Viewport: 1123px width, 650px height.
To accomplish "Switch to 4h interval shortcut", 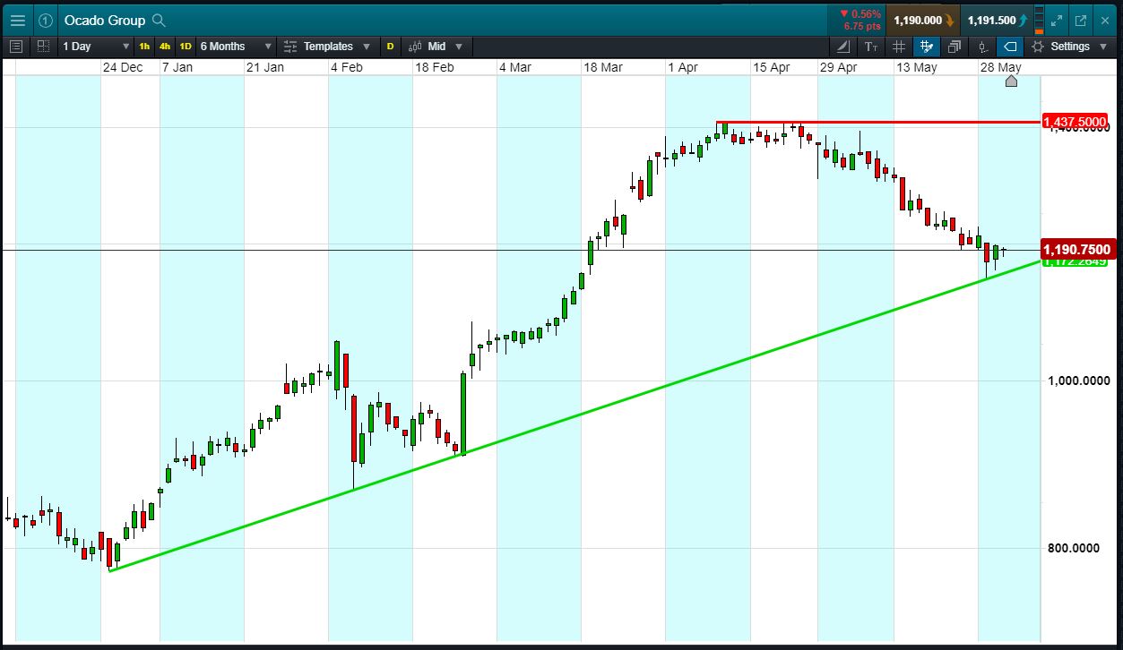I will pos(165,46).
